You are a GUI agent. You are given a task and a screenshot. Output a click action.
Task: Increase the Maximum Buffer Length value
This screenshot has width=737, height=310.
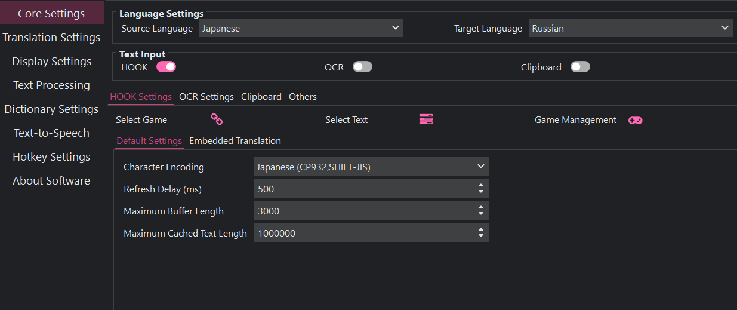tap(481, 207)
